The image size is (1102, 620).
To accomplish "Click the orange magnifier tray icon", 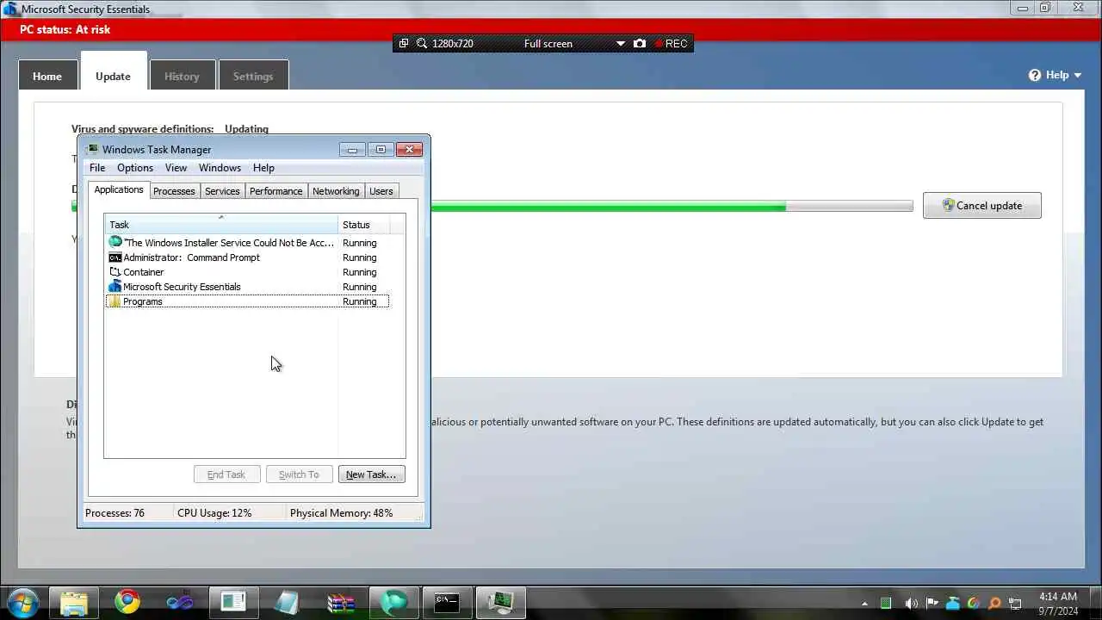I will pos(994,603).
